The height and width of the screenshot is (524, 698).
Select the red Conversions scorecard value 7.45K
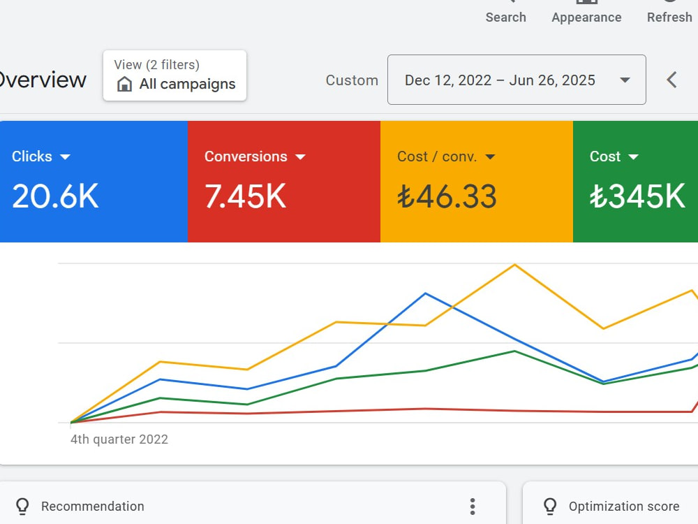245,196
